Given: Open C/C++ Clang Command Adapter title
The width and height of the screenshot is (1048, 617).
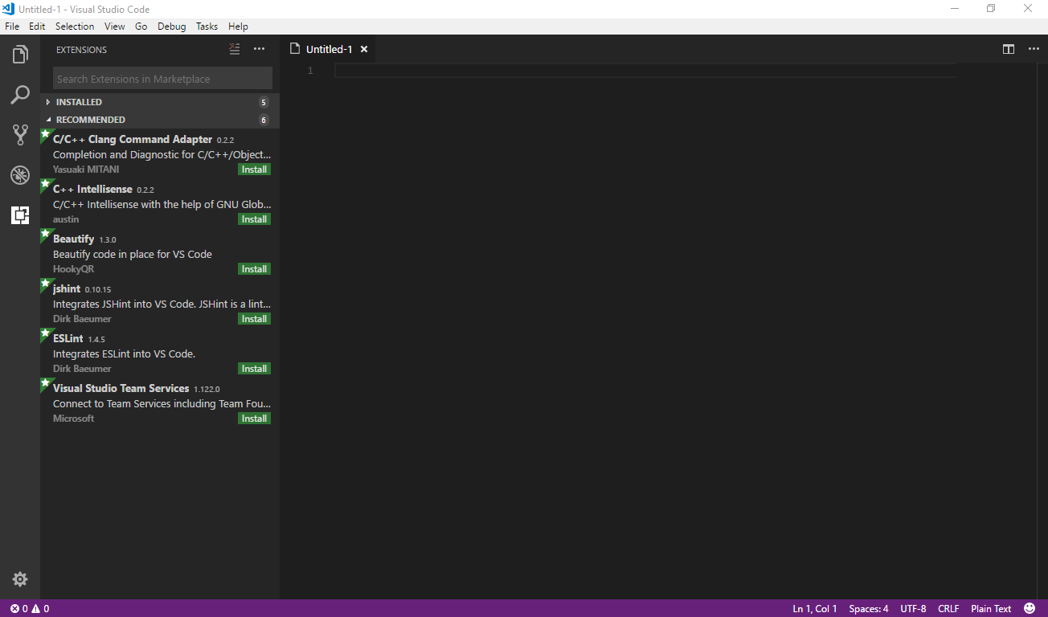Looking at the screenshot, I should [x=133, y=139].
